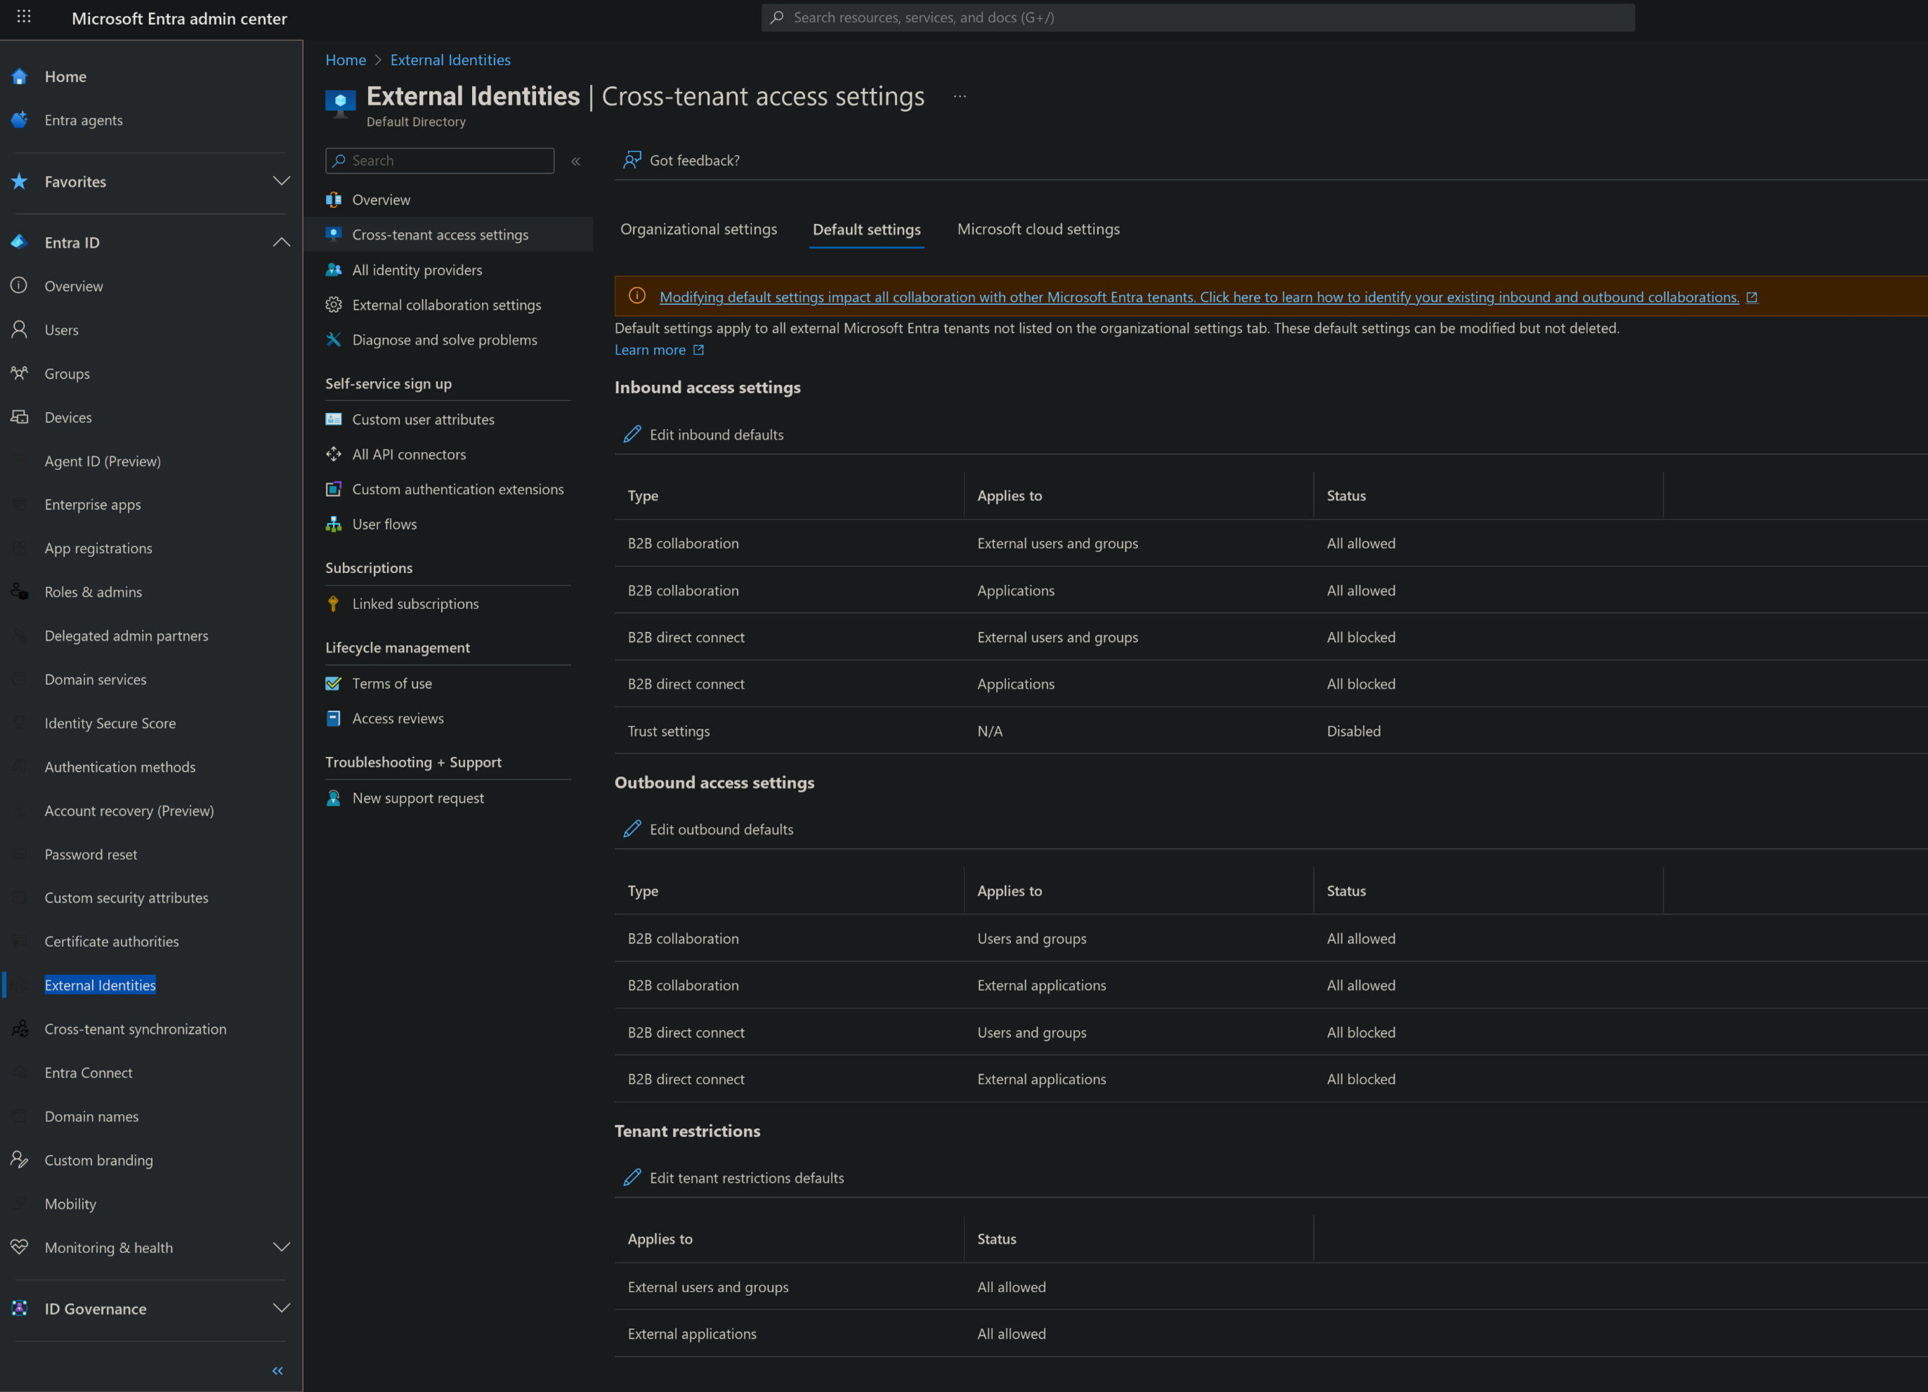1928x1392 pixels.
Task: Click the Devices icon
Action: click(20, 416)
